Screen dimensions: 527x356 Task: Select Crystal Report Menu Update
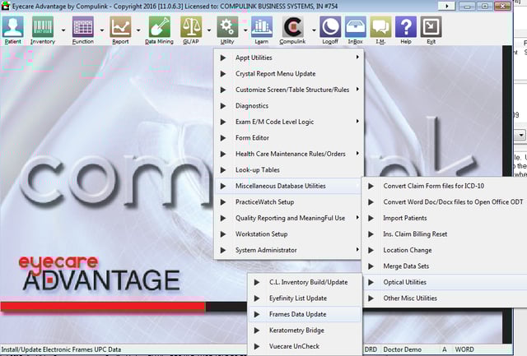[289, 74]
